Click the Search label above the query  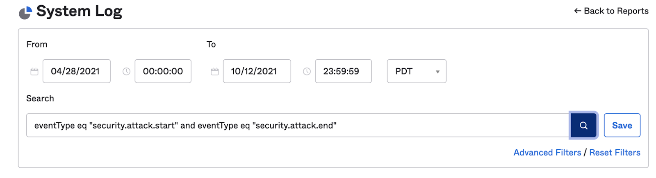point(40,99)
